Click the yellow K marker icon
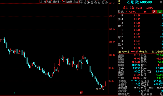Viewport: 163px width, 96px height. [119, 1]
